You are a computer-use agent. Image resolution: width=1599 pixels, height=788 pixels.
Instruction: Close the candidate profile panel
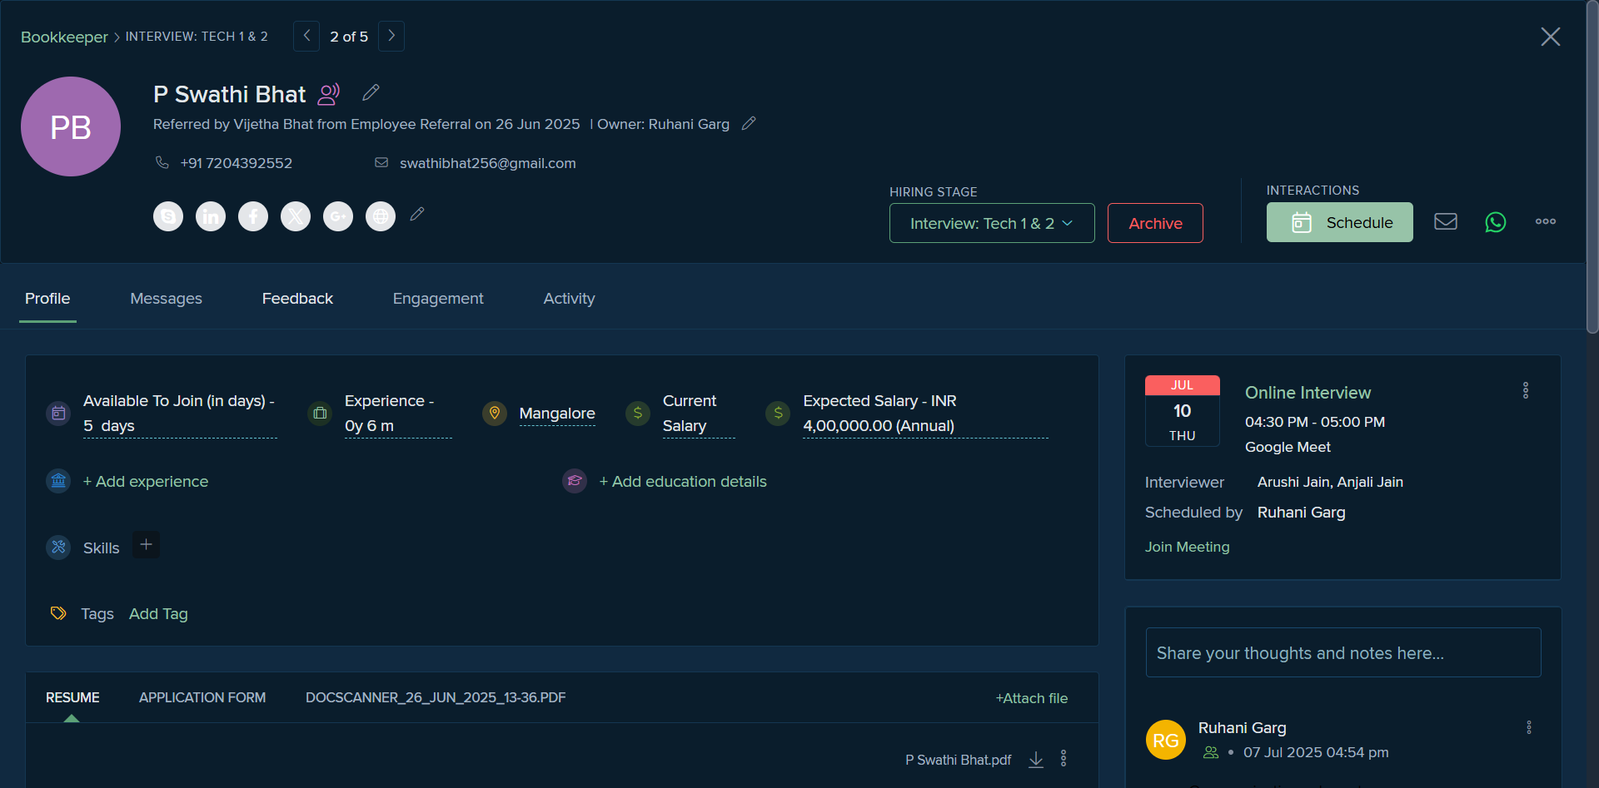(1550, 37)
